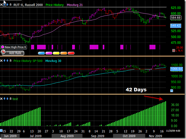Pin the RUT-X Russell 2000 pane
The image size is (186, 139).
point(10,5)
